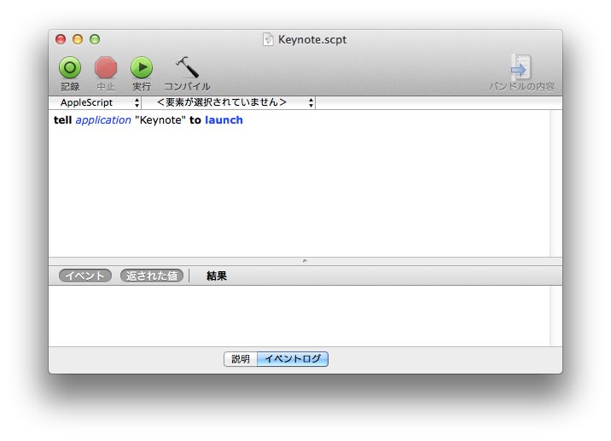611x441 pixels.
Task: Click the word "launch" in script
Action: (224, 120)
